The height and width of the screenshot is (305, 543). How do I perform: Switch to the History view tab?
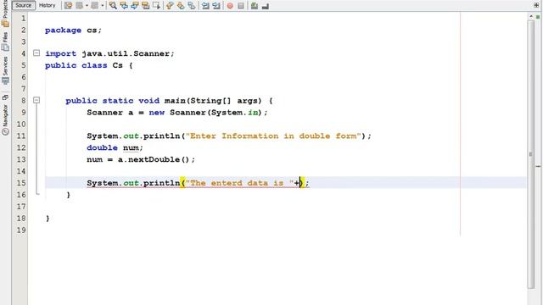pos(48,5)
